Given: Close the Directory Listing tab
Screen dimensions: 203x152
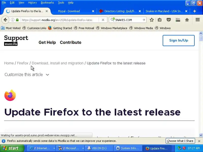Looking at the screenshot, I should point(140,11).
